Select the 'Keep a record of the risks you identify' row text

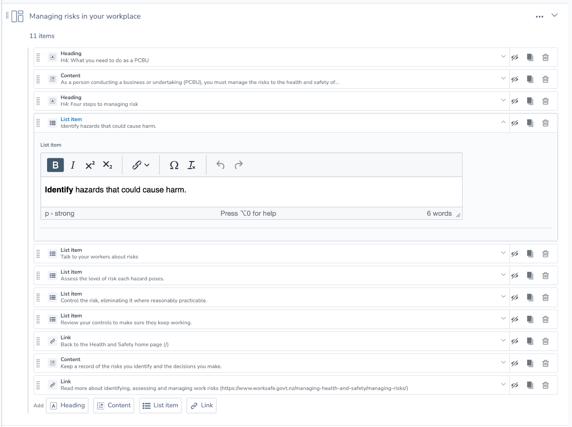point(141,366)
